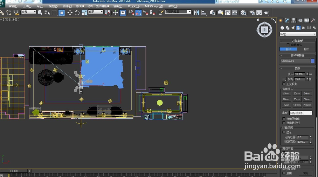The width and height of the screenshot is (318, 177).
Task: Activate Select Object arrow tool
Action: (x=40, y=13)
